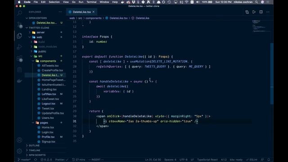Open AllTweets.tsx in the explorer
Viewport: 288px width, 162px height.
coord(50,66)
